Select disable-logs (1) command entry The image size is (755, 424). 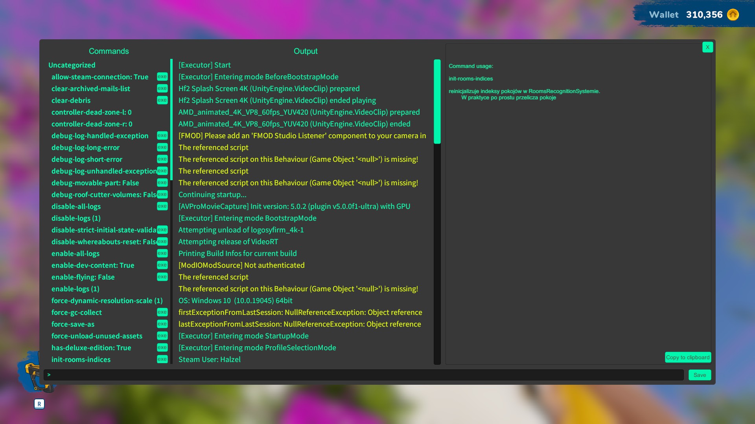[x=76, y=218]
